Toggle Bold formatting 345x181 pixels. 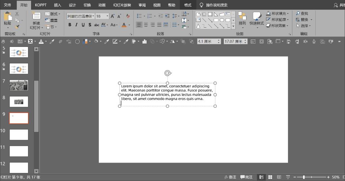(70, 25)
